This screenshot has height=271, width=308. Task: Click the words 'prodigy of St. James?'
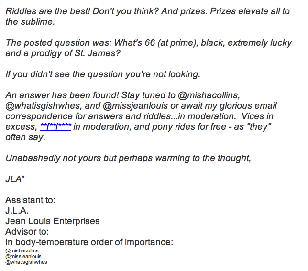[x=76, y=53]
